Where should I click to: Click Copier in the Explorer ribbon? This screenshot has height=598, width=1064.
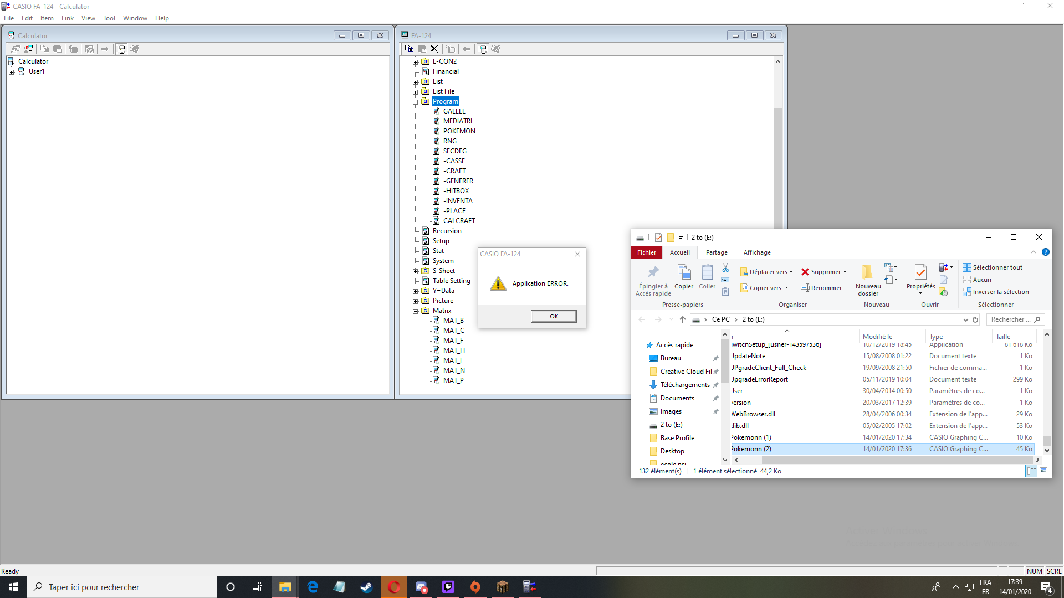[x=684, y=277]
